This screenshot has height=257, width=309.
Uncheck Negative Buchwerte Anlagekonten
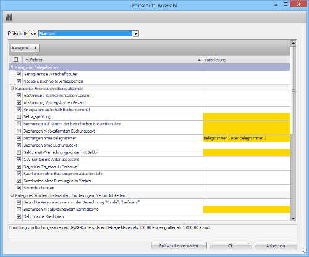point(19,81)
